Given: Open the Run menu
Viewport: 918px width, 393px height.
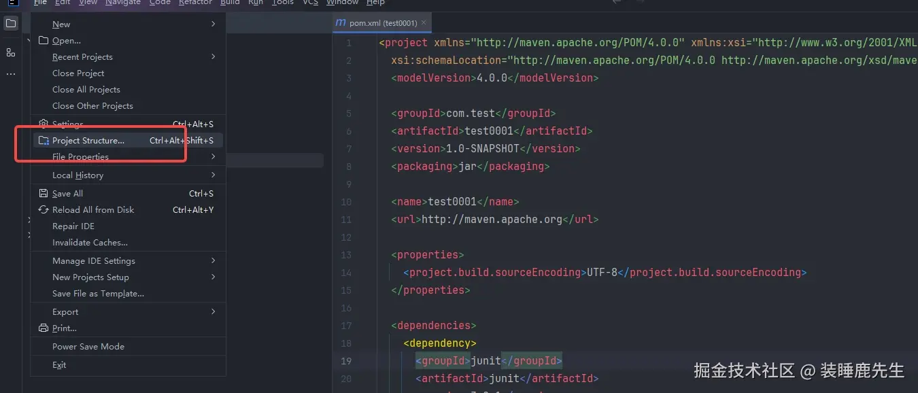Looking at the screenshot, I should tap(256, 3).
